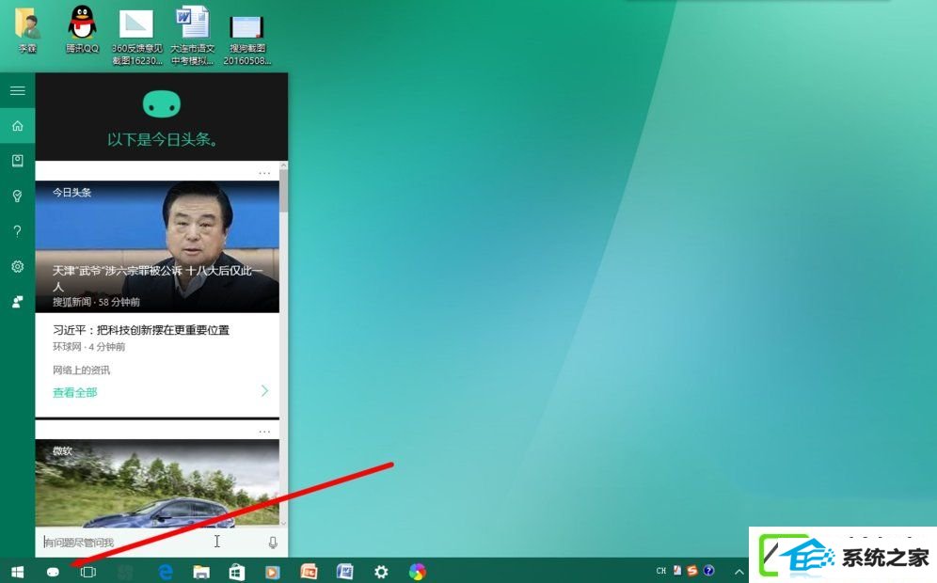Click the 网络上的资讯 label

[x=81, y=370]
